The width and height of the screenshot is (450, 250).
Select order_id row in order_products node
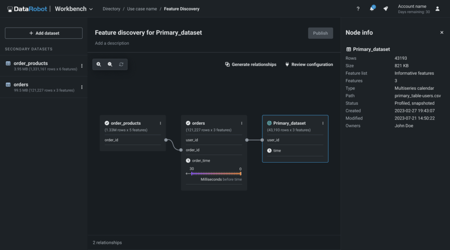(133, 140)
